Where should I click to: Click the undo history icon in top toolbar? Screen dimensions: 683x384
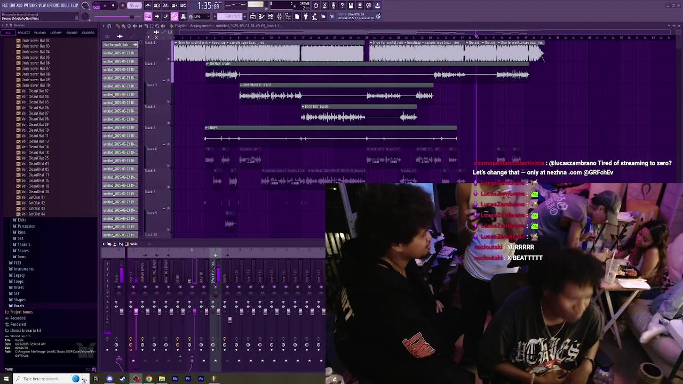[x=316, y=5]
